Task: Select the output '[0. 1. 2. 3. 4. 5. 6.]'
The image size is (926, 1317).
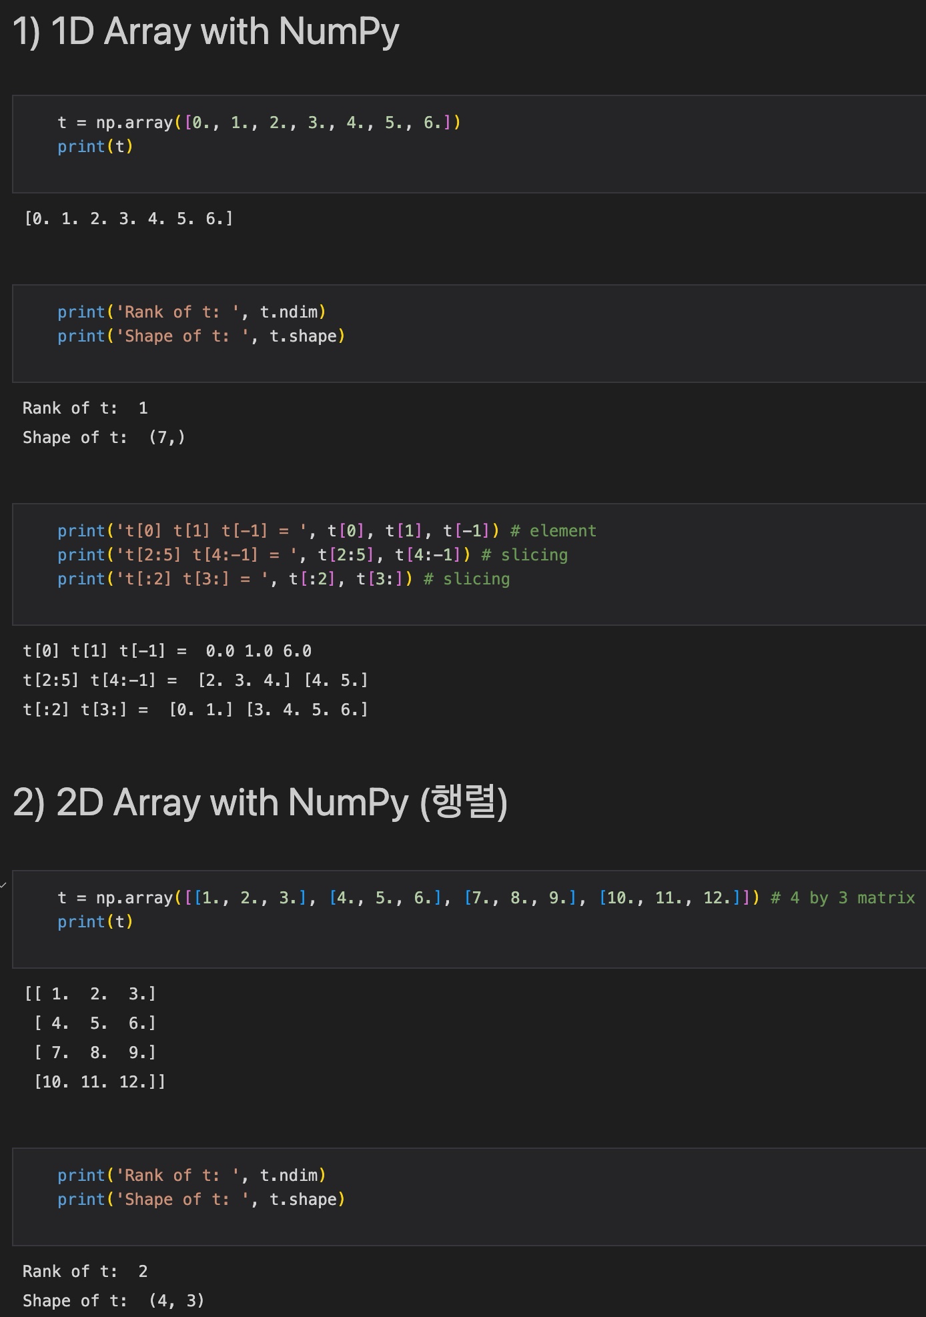Action: click(x=129, y=219)
